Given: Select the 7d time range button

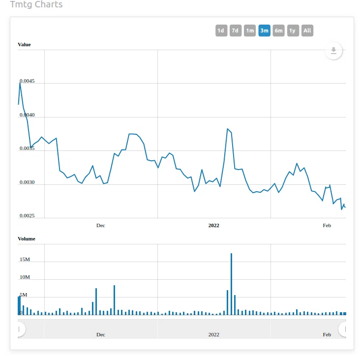Looking at the screenshot, I should (x=236, y=30).
